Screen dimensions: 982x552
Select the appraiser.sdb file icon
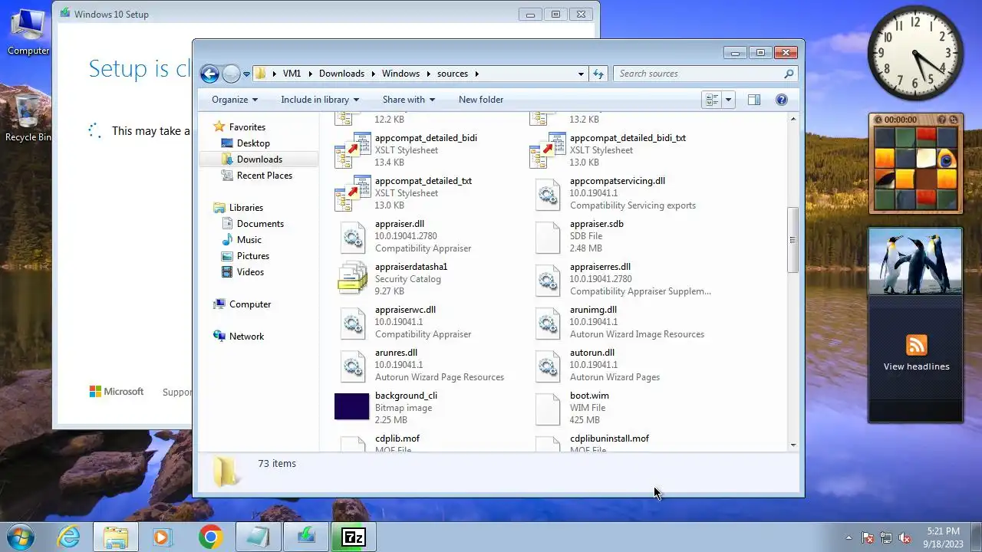pos(548,236)
